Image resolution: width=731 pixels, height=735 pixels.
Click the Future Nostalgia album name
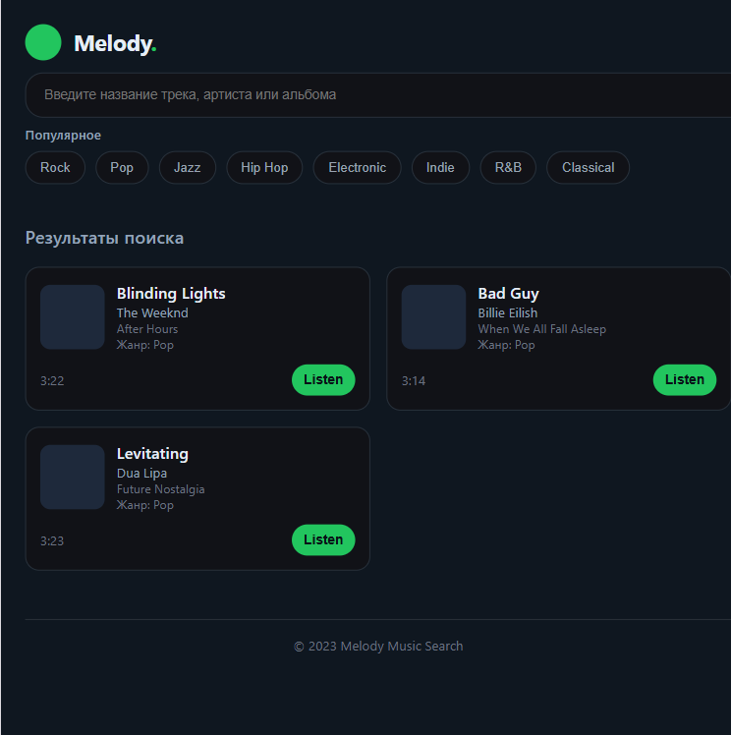pyautogui.click(x=161, y=489)
